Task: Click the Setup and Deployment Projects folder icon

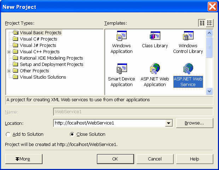Action: click(16, 64)
